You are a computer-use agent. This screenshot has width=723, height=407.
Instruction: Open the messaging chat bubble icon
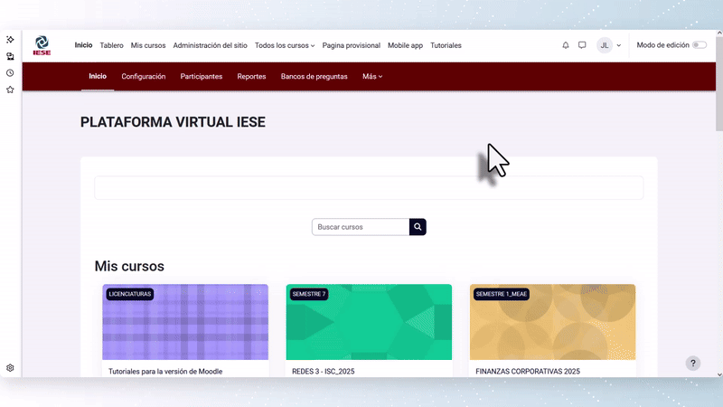[582, 45]
